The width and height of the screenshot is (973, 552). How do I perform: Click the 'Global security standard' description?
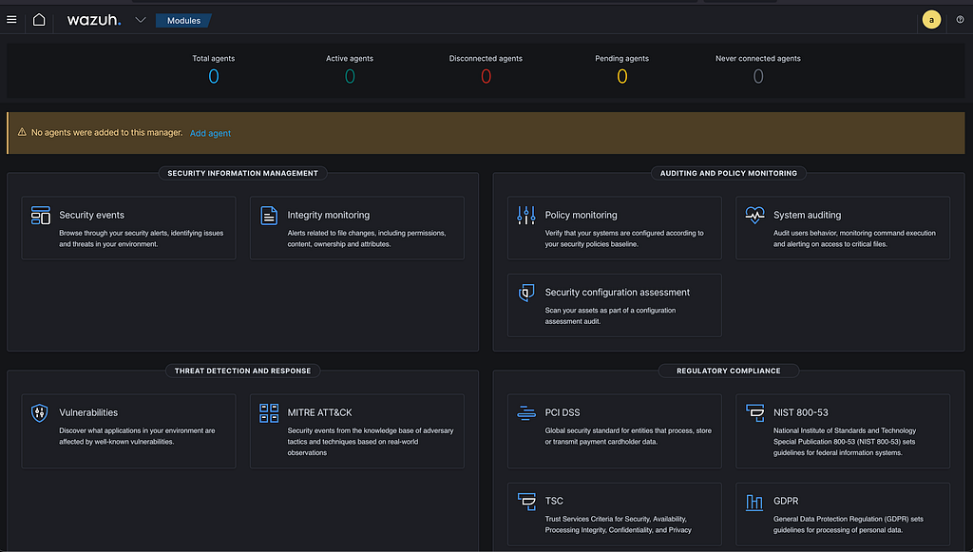tap(628, 436)
